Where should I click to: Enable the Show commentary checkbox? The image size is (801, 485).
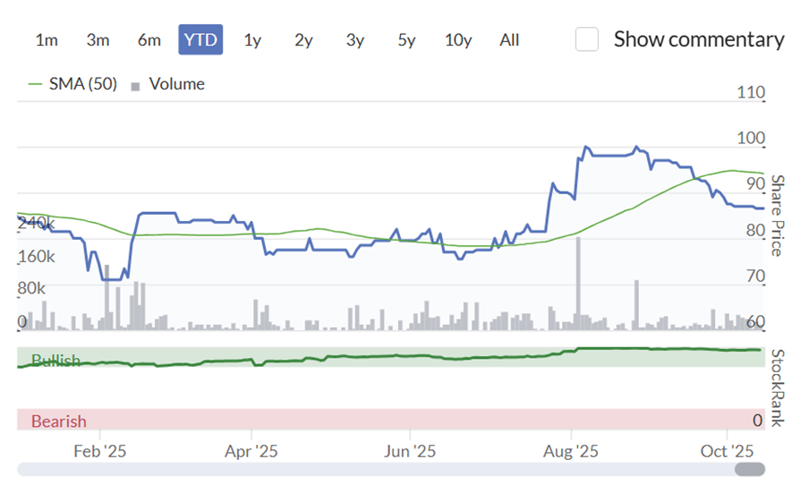tap(587, 39)
